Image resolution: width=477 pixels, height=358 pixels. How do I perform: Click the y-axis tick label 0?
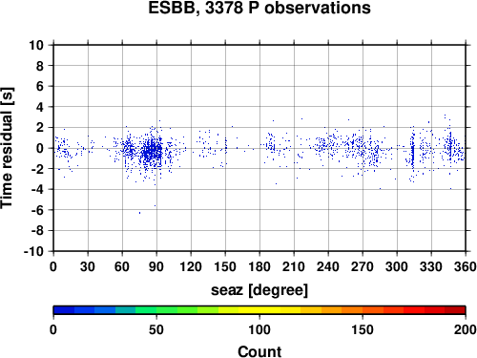(40, 148)
